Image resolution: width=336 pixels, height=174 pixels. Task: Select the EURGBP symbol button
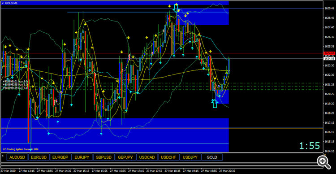pyautogui.click(x=60, y=157)
